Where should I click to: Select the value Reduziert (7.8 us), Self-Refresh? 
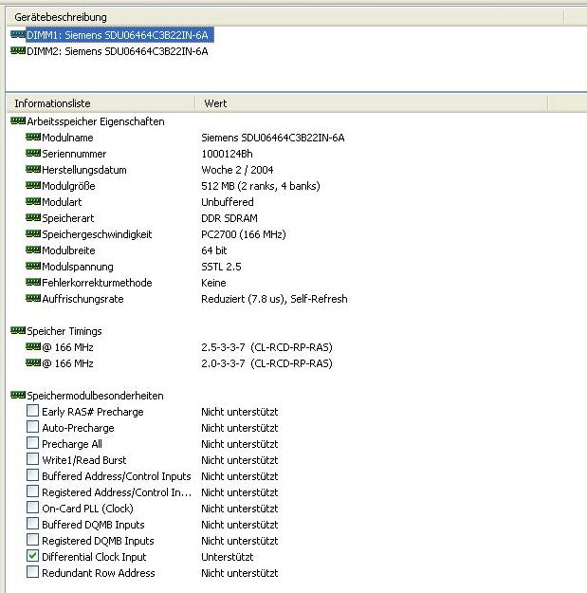click(274, 299)
